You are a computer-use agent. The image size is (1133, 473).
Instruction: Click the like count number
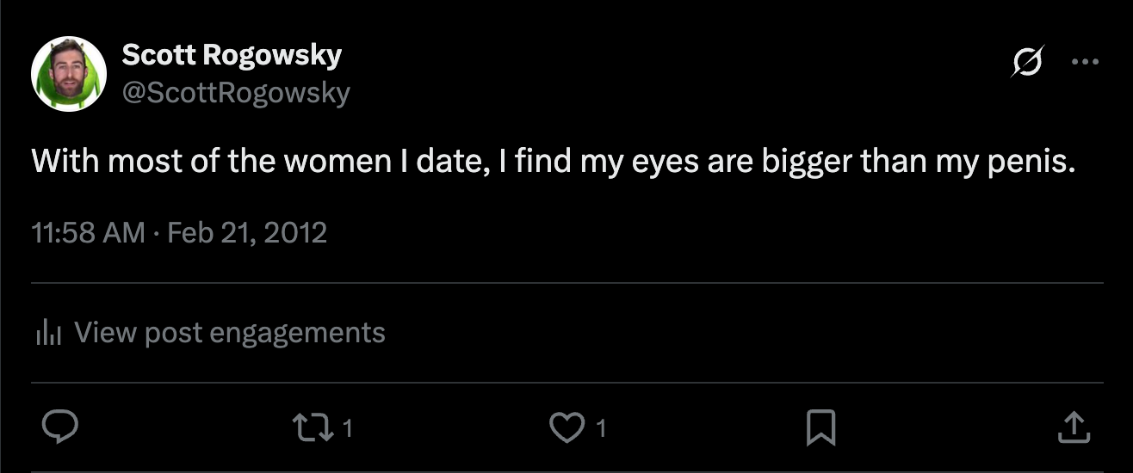(x=601, y=428)
